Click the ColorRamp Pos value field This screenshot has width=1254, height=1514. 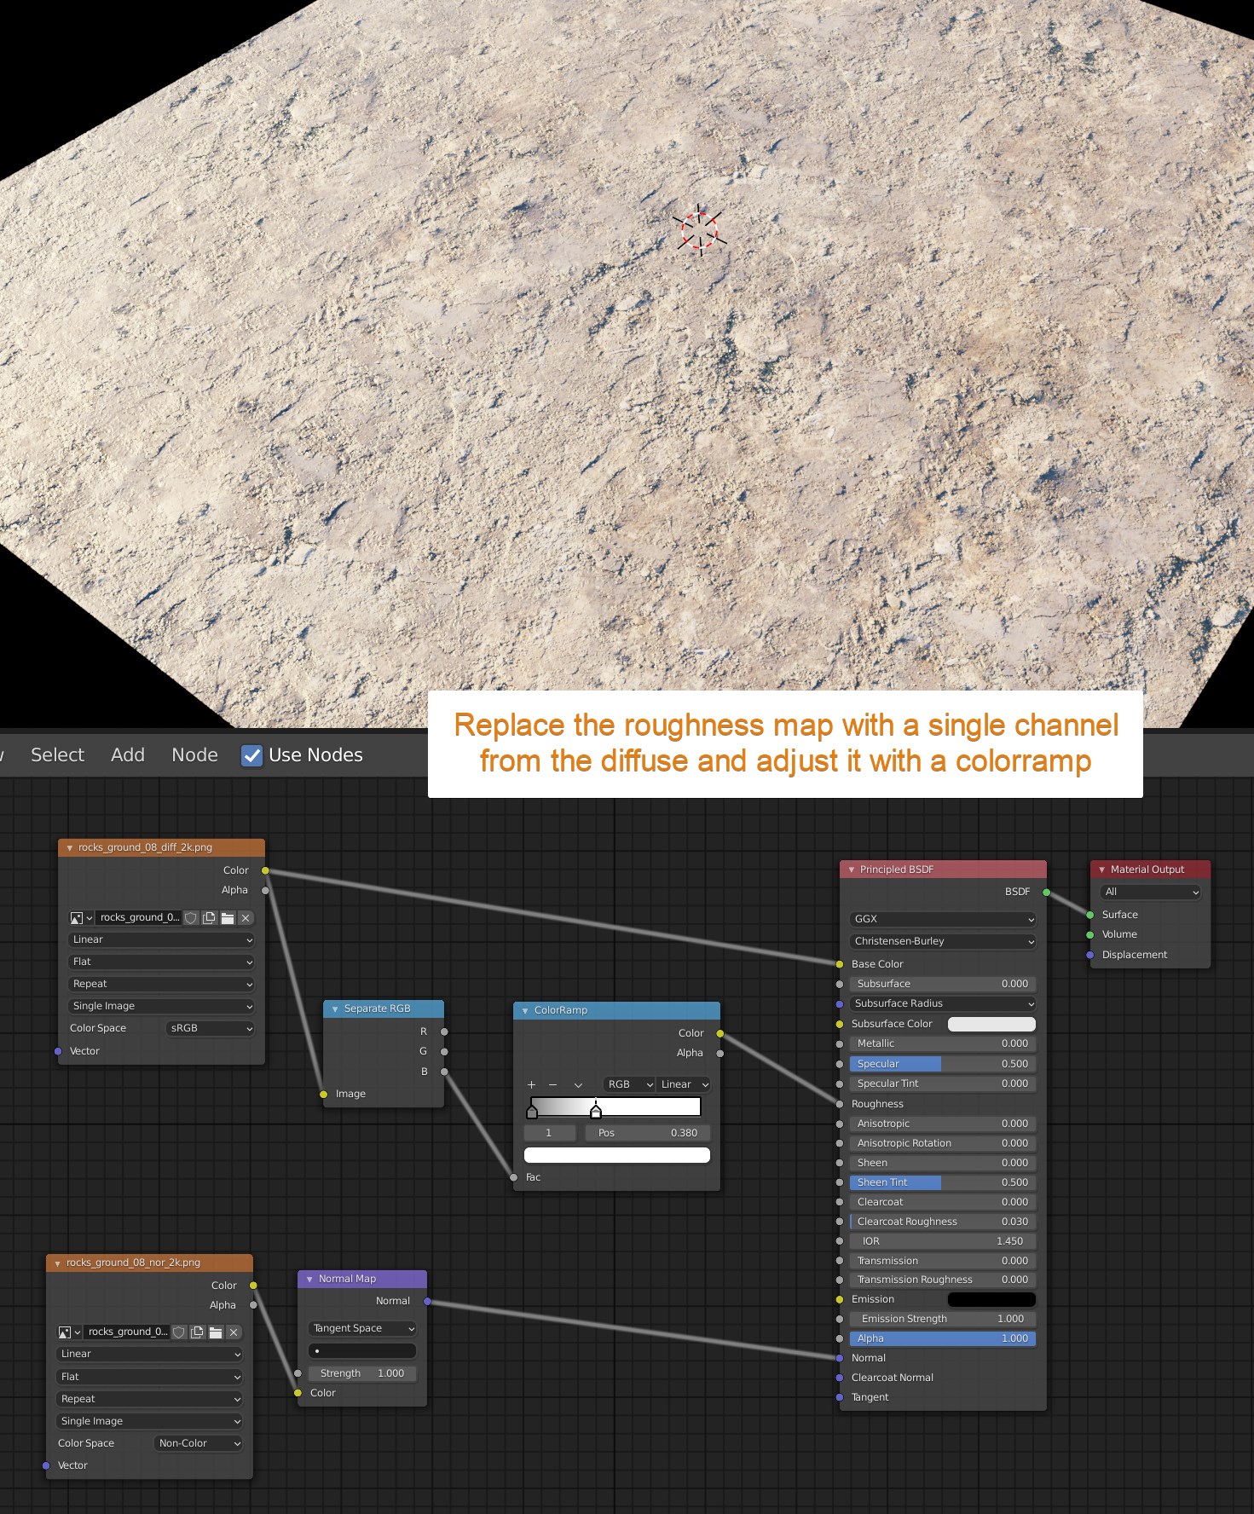tap(647, 1133)
